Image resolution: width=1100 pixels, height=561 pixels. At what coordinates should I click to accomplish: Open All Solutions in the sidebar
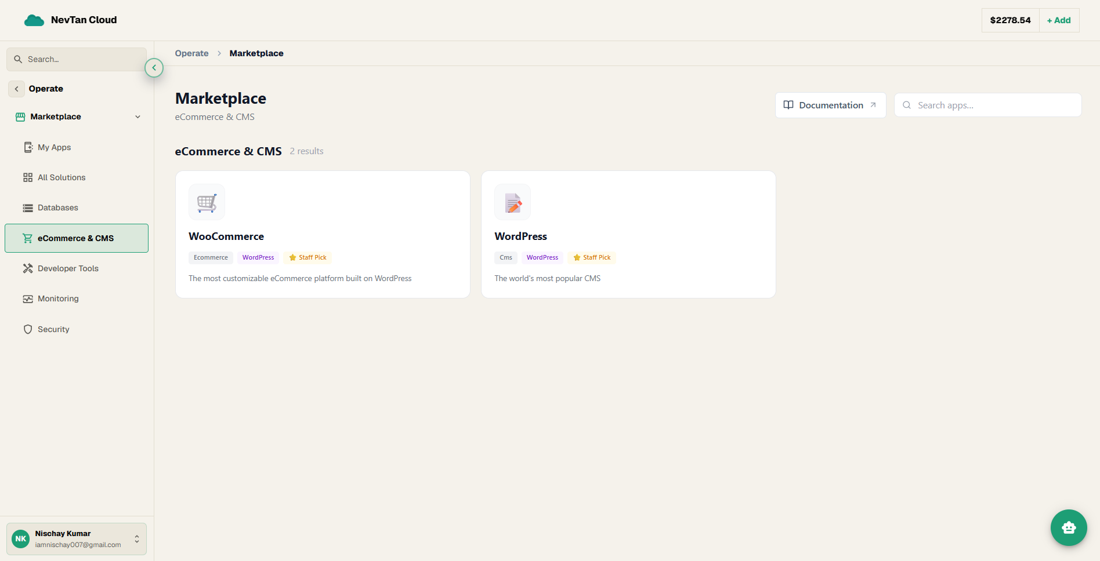(77, 177)
